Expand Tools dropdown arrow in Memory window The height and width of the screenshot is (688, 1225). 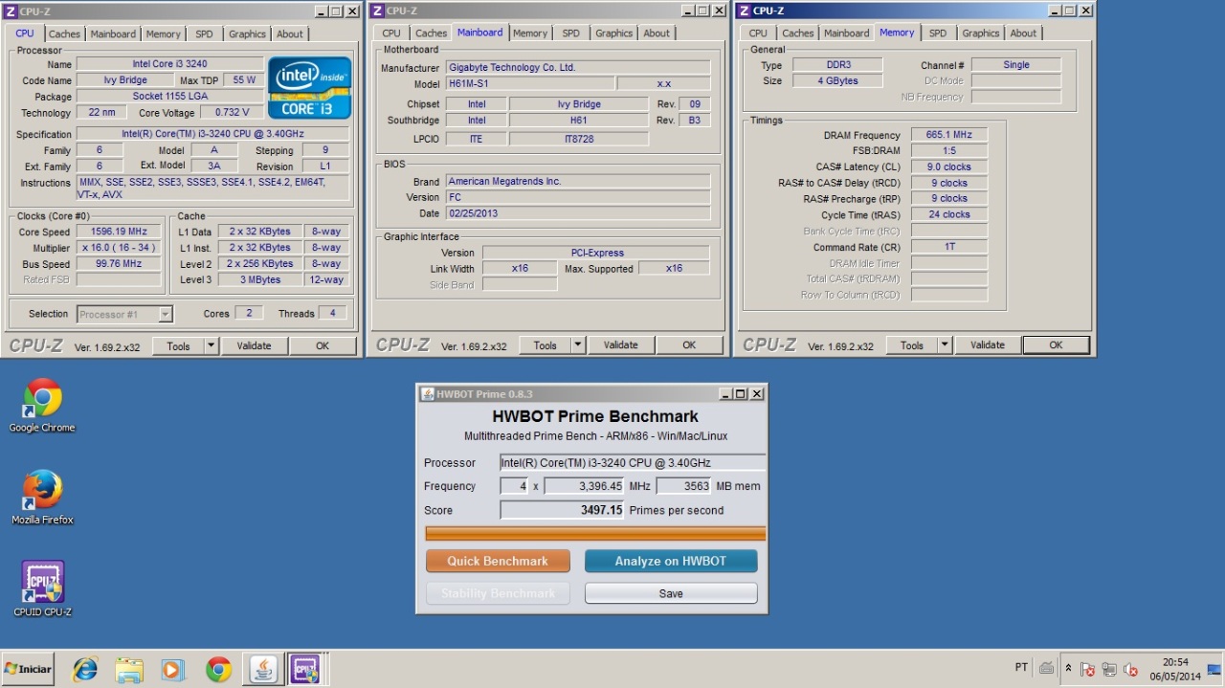pos(945,345)
